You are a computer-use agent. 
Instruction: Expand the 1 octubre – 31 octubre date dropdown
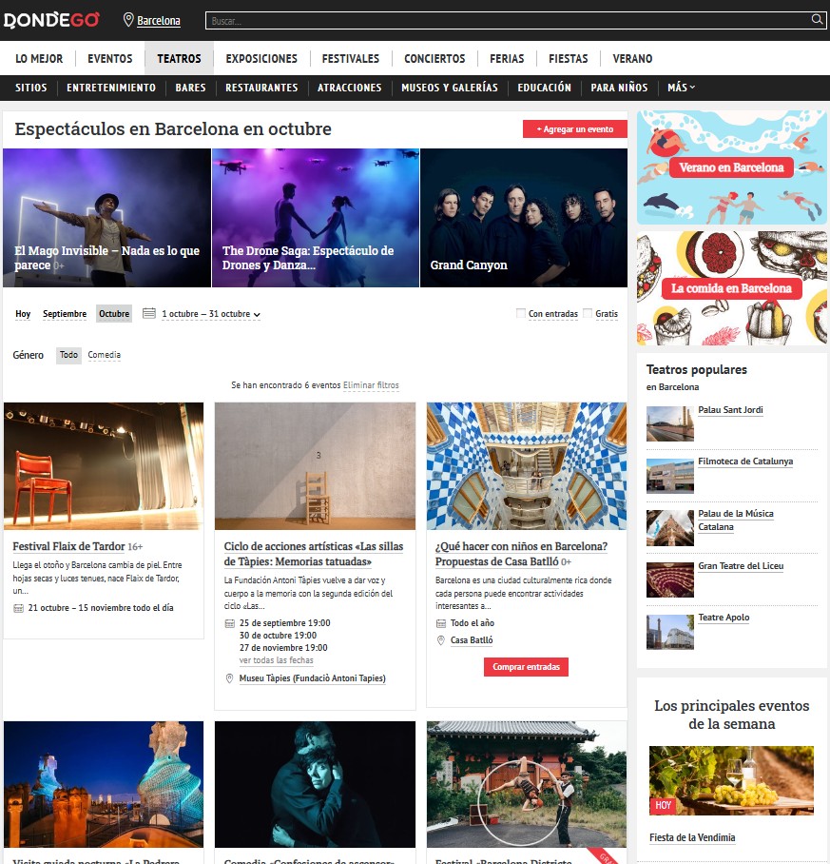tap(211, 314)
